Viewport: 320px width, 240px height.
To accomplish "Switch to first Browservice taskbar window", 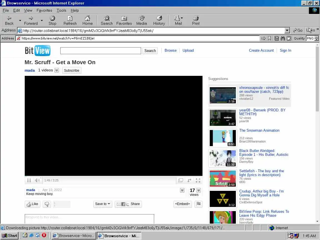I will pyautogui.click(x=73, y=236).
